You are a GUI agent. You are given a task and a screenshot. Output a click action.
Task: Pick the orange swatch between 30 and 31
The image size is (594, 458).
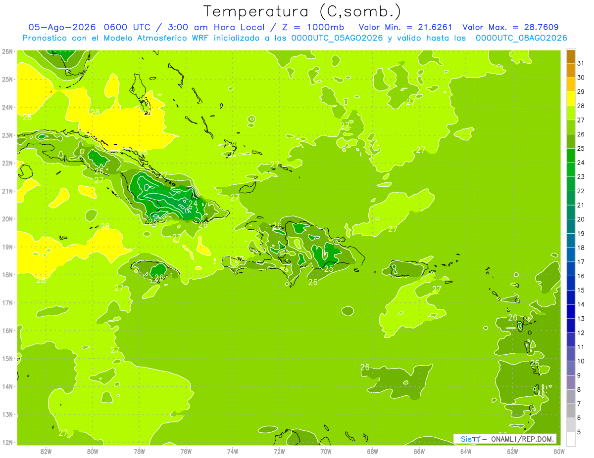click(571, 71)
